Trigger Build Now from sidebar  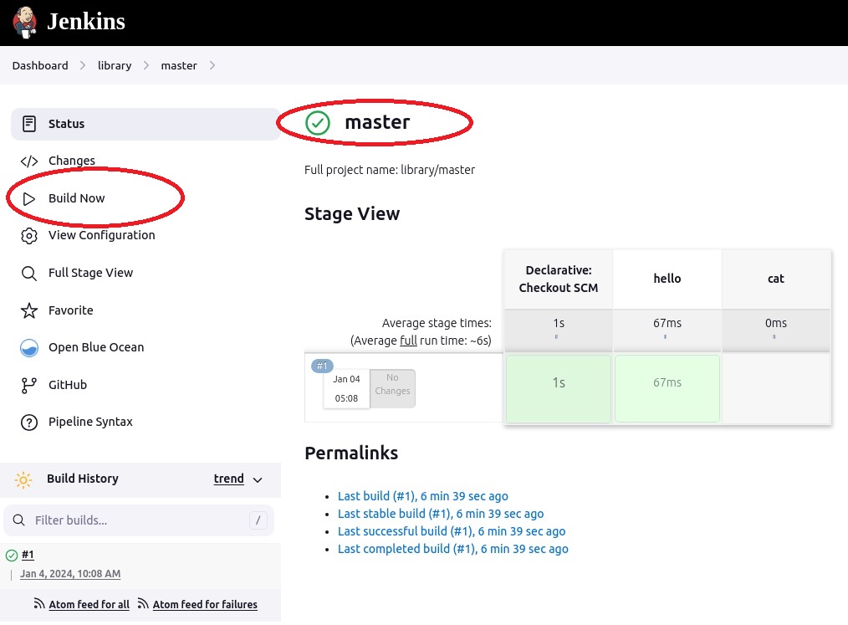[77, 198]
